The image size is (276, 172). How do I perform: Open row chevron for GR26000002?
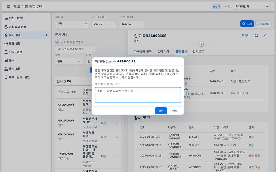click(x=117, y=123)
